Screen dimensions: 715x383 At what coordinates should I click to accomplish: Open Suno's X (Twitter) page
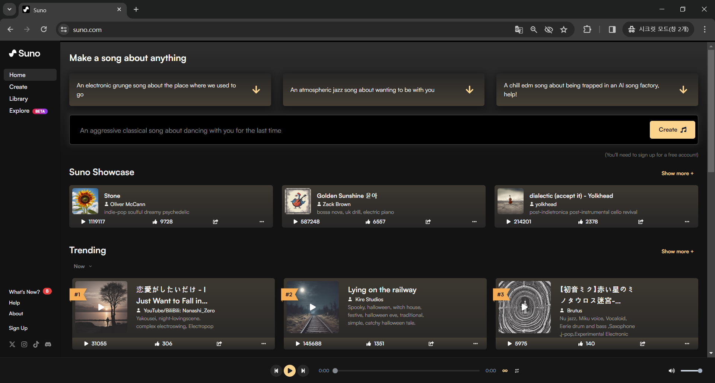(x=12, y=344)
